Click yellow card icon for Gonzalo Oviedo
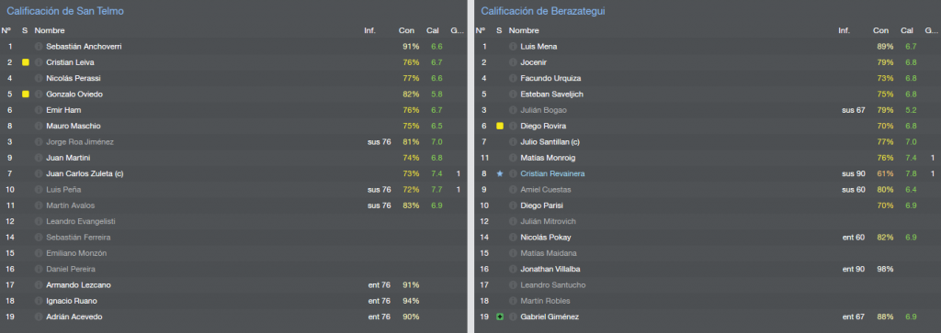Image resolution: width=941 pixels, height=333 pixels. click(x=25, y=94)
